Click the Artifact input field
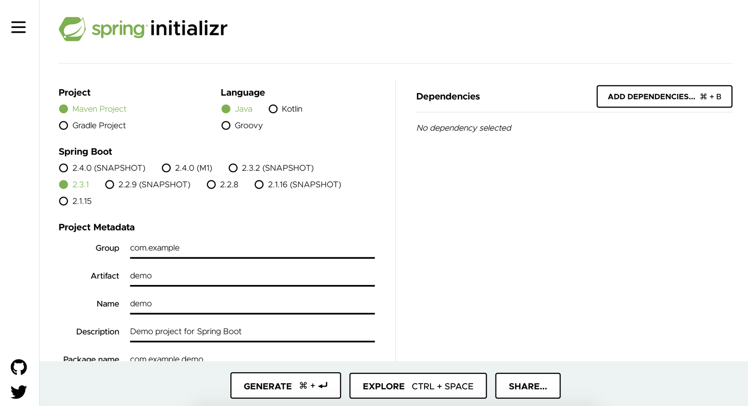Viewport: 748px width, 406px height. [252, 277]
